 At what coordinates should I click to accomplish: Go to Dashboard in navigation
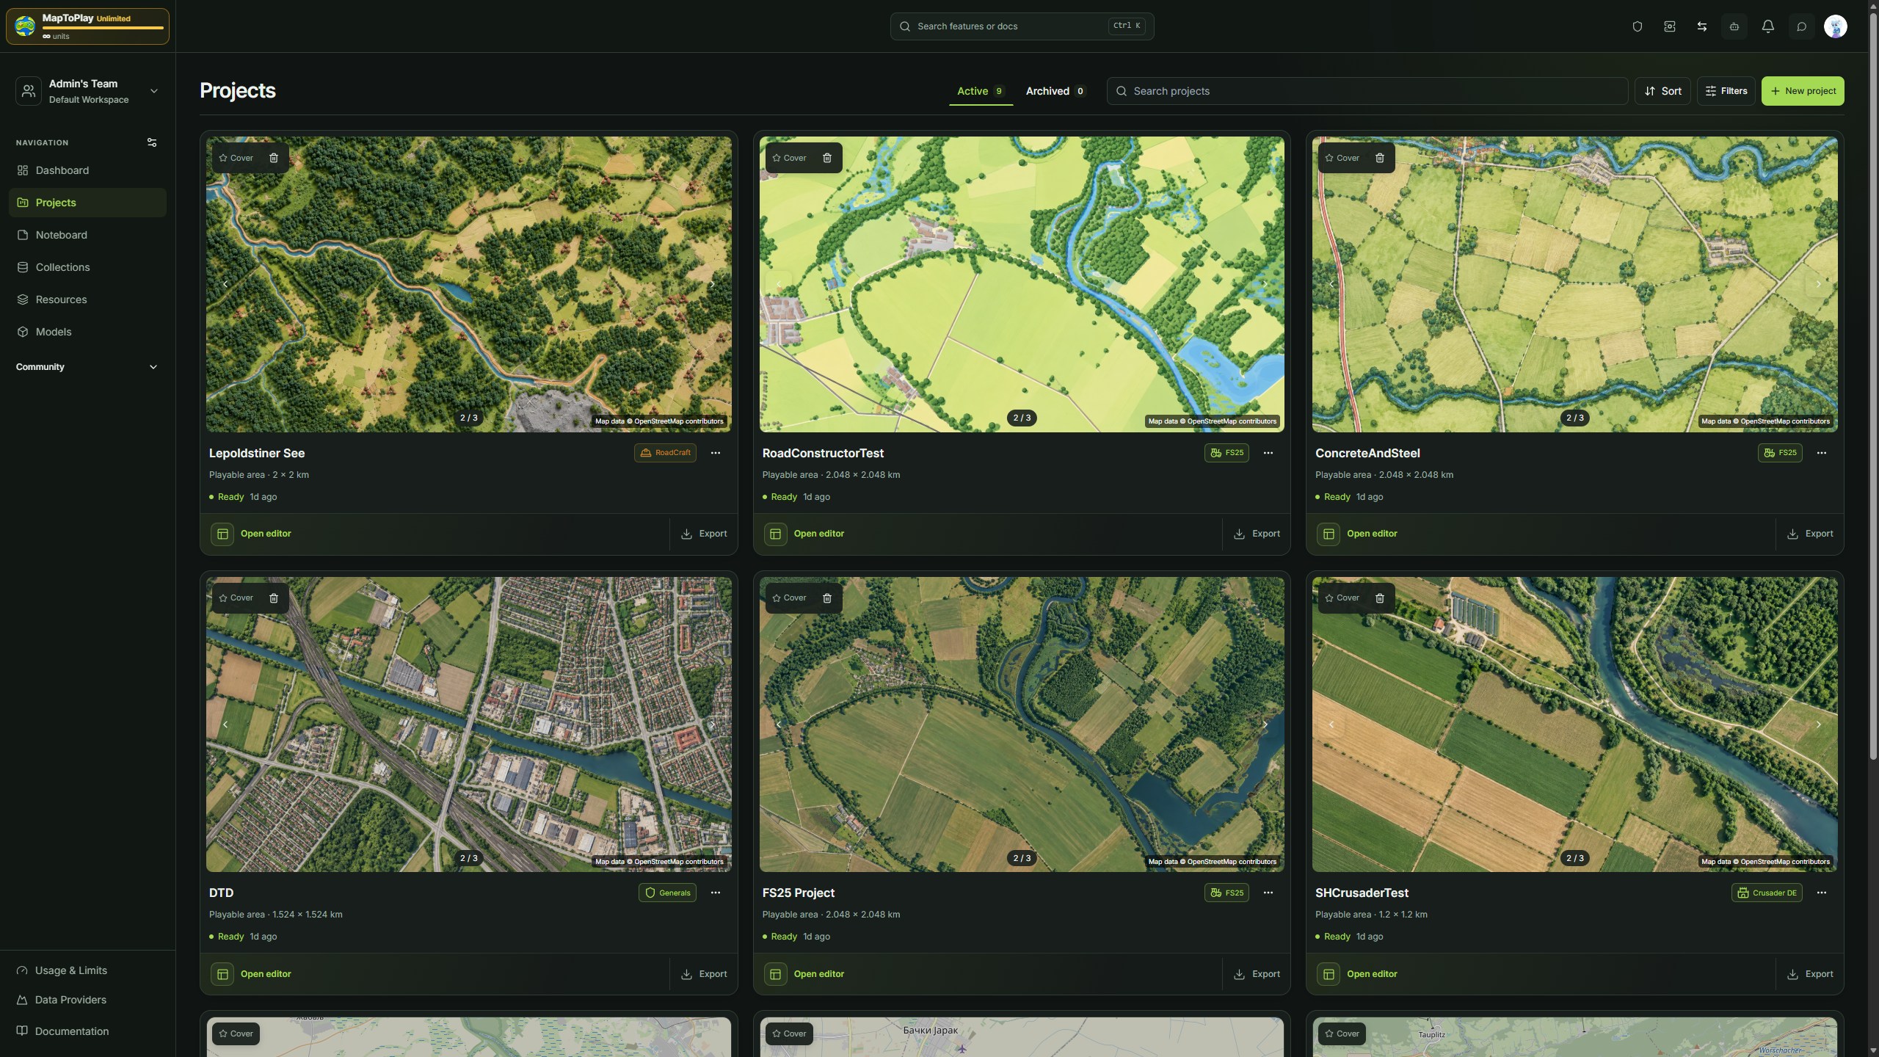point(87,170)
